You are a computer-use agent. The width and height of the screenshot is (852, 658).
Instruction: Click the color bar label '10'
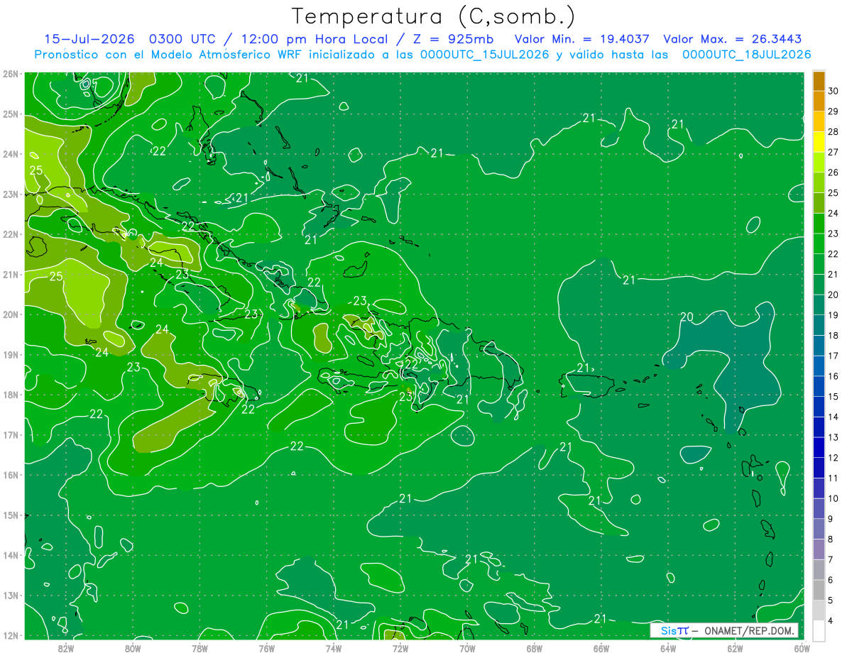coord(834,498)
